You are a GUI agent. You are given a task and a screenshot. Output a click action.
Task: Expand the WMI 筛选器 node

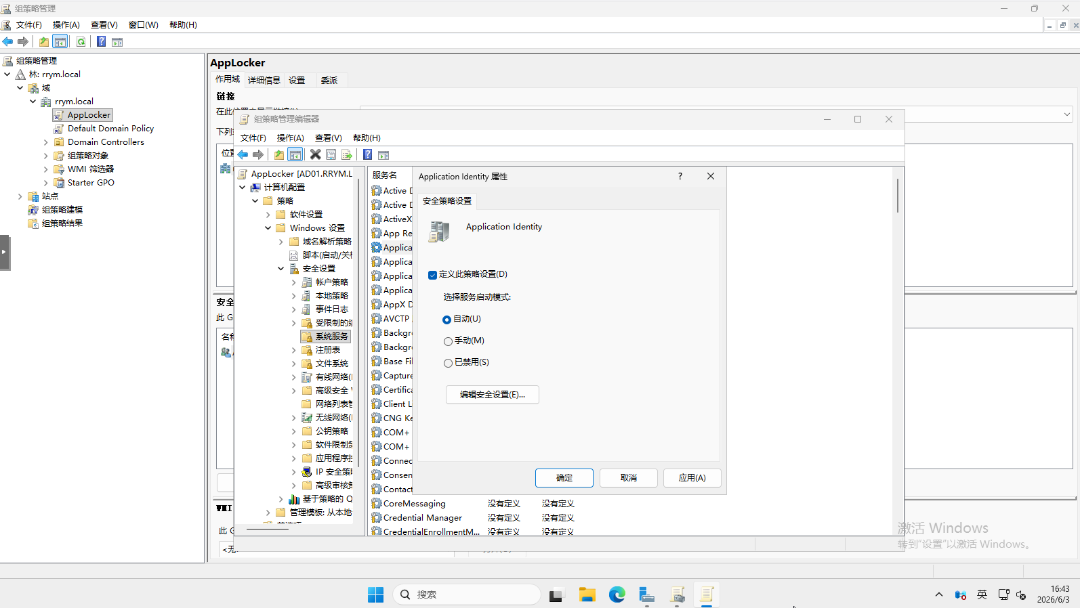(x=46, y=169)
